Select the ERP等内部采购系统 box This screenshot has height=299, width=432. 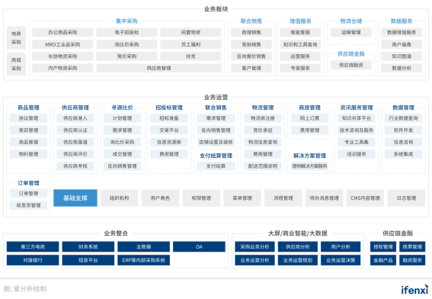(143, 260)
